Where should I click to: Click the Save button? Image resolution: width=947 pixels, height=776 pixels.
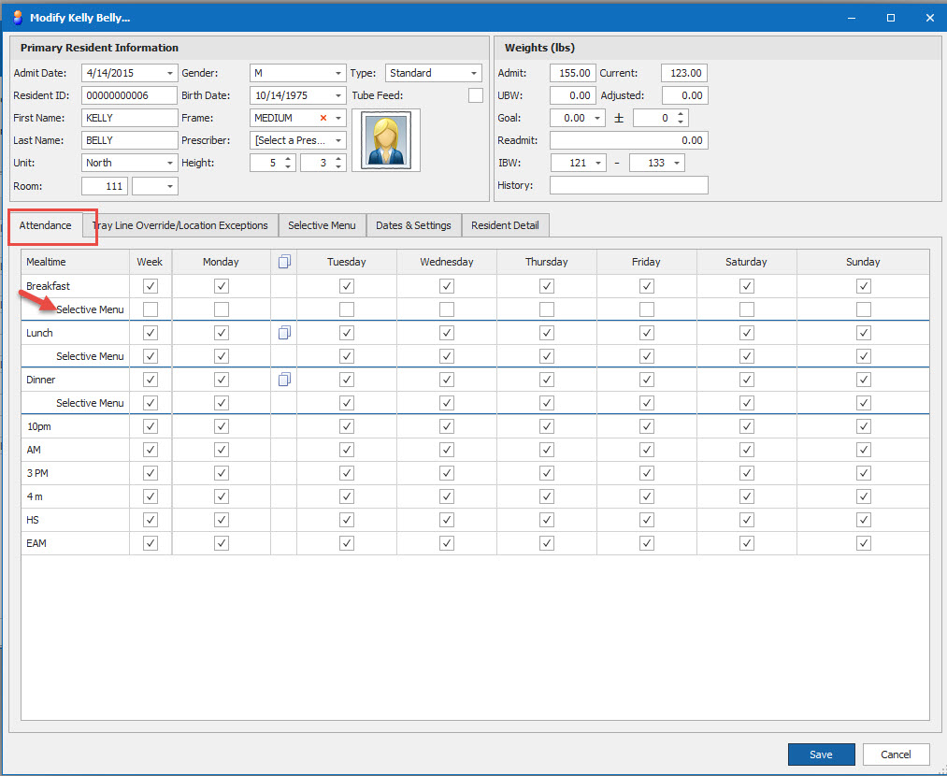point(821,754)
